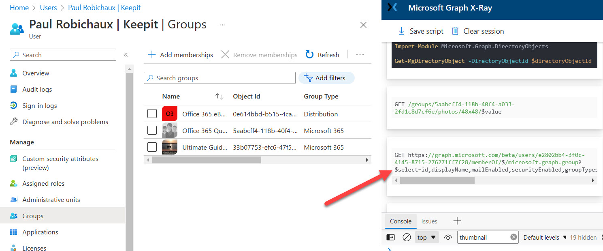The image size is (603, 251).
Task: Click Save script in Graph X-Ray
Action: click(x=420, y=31)
